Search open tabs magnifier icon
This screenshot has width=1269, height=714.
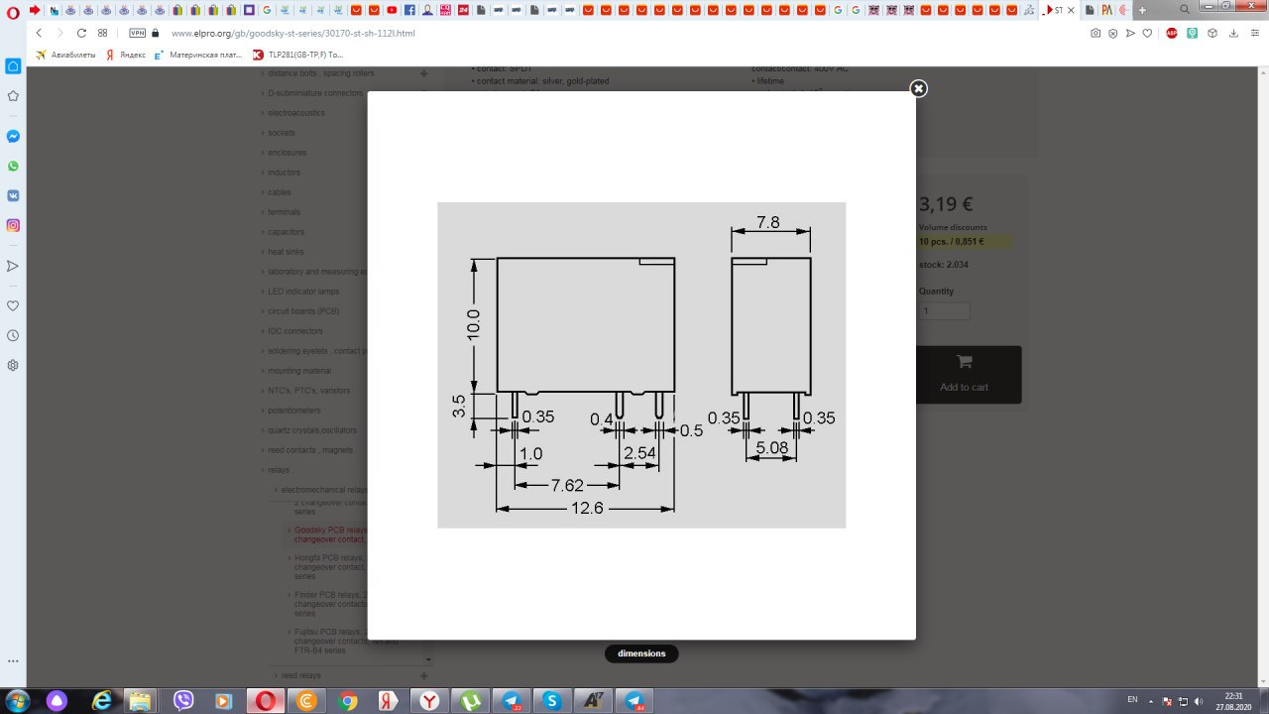point(1185,10)
